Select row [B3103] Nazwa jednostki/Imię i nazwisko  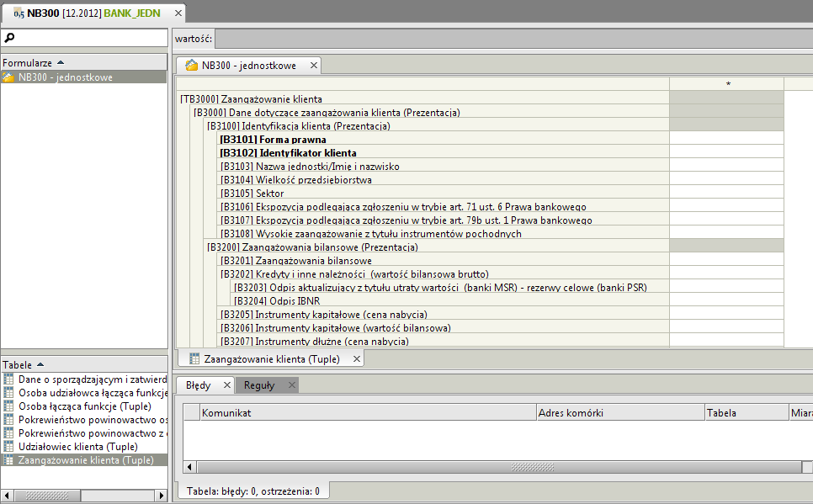pyautogui.click(x=444, y=167)
